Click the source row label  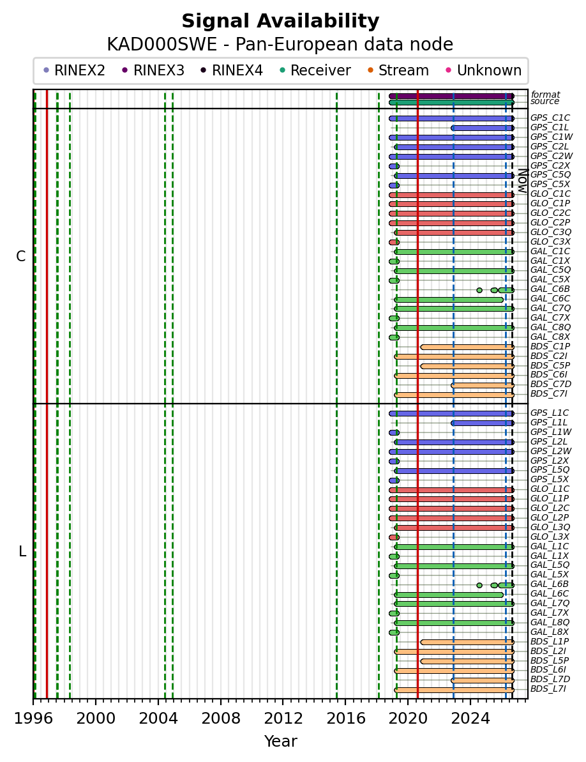[x=545, y=101]
